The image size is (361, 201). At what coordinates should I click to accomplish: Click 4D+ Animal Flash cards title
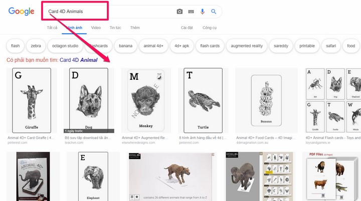coord(333,138)
